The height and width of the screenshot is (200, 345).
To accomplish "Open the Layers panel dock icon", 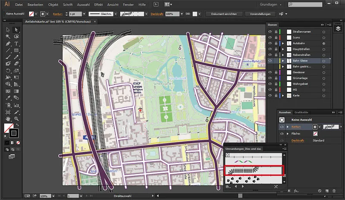I will (338, 28).
